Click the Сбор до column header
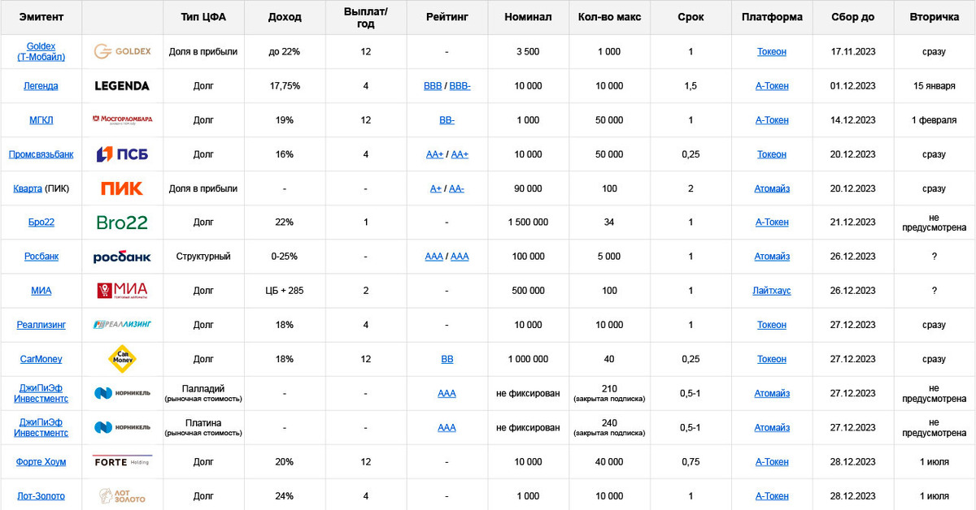 (852, 17)
